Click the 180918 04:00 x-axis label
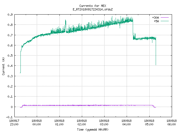 [126, 123]
